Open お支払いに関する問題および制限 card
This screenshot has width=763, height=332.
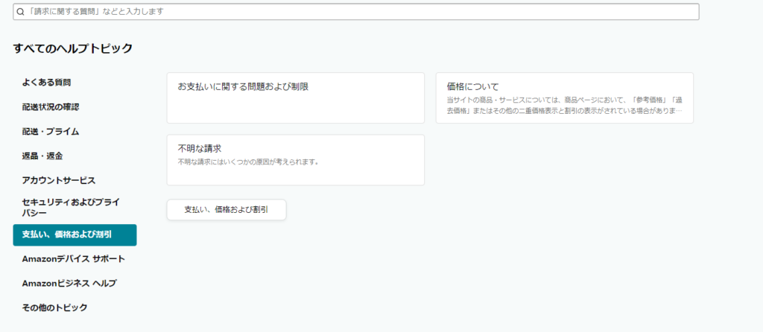pos(243,87)
